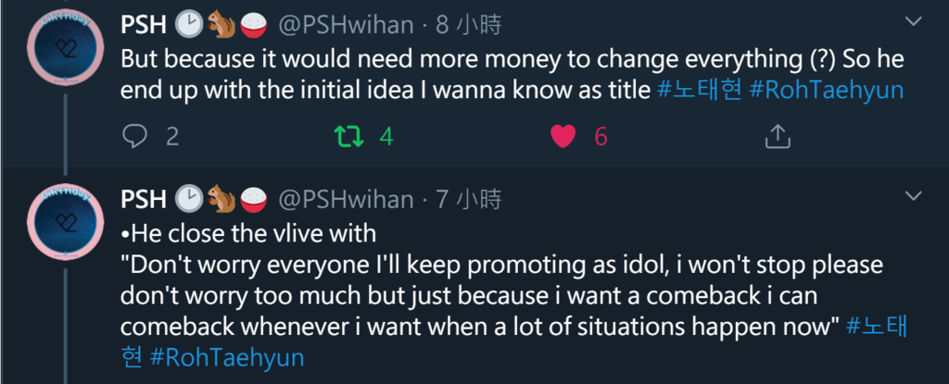The image size is (949, 384).
Task: Click PSH display name on 8 小時 tweet
Action: (144, 25)
